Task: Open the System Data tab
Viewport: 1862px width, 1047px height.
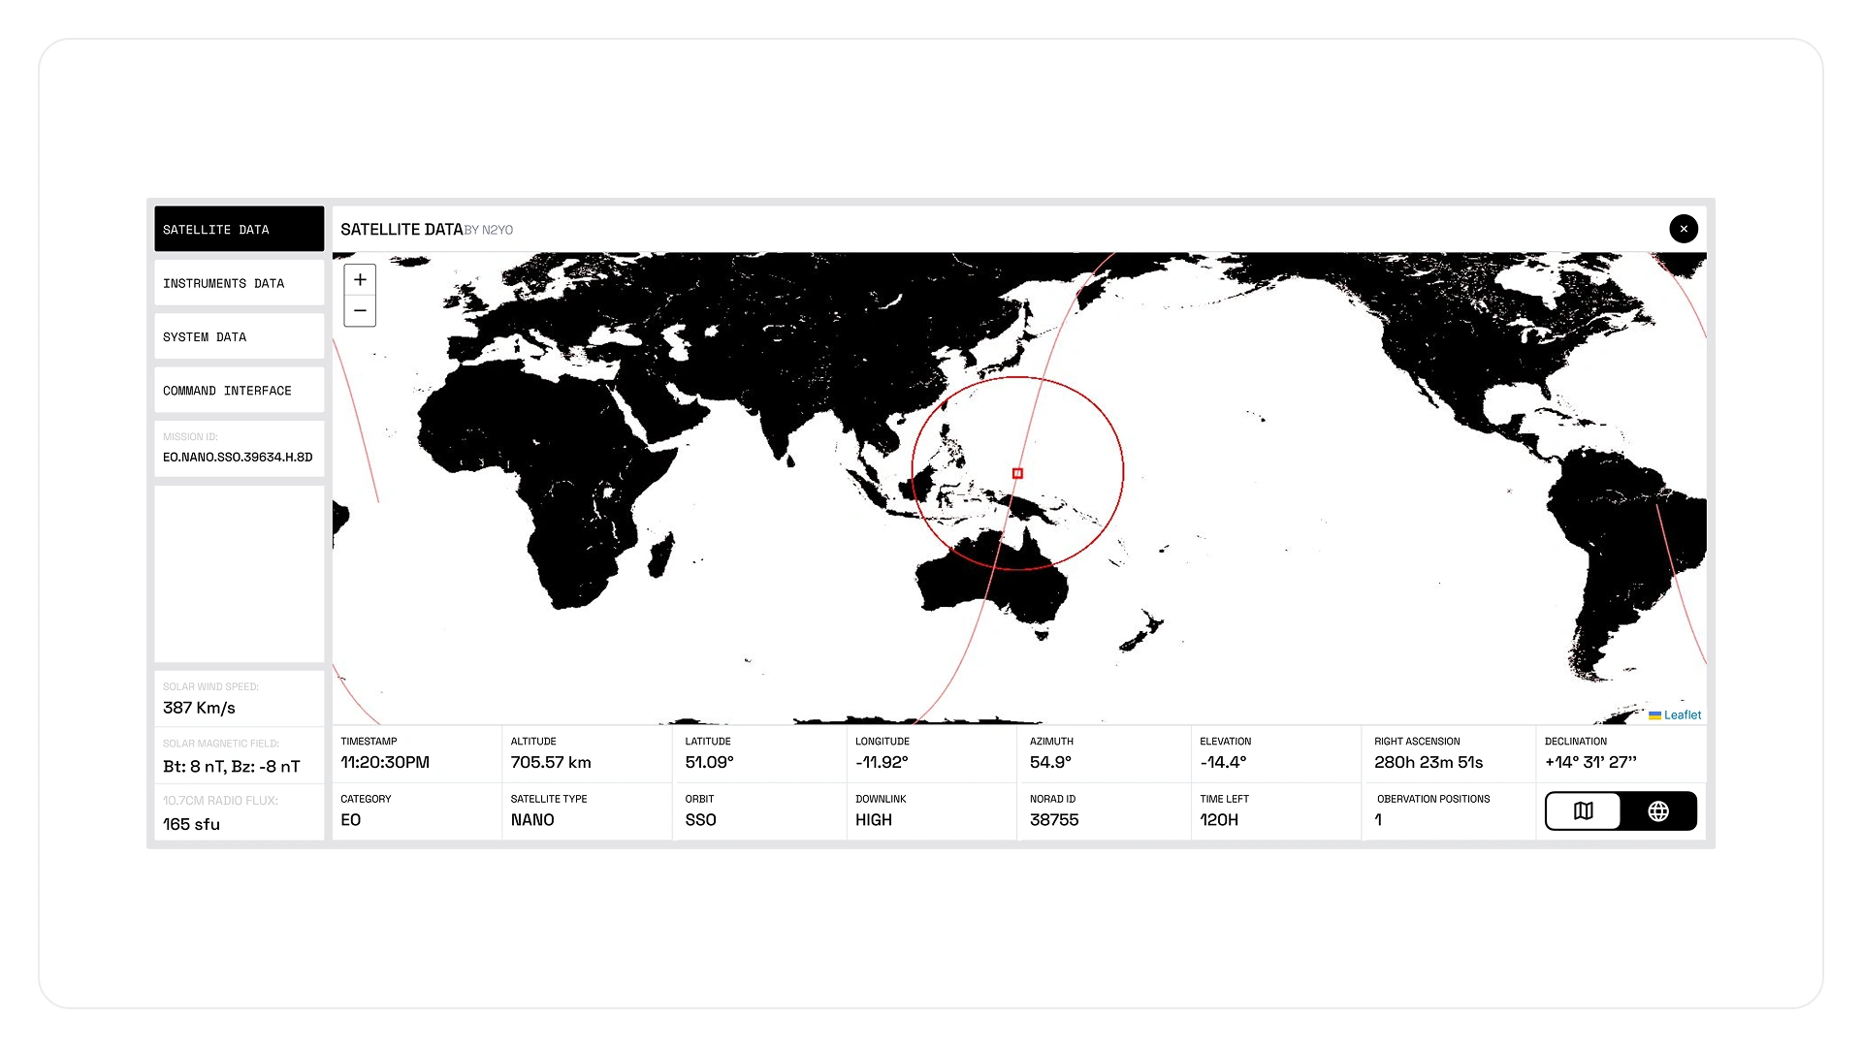Action: [x=239, y=337]
